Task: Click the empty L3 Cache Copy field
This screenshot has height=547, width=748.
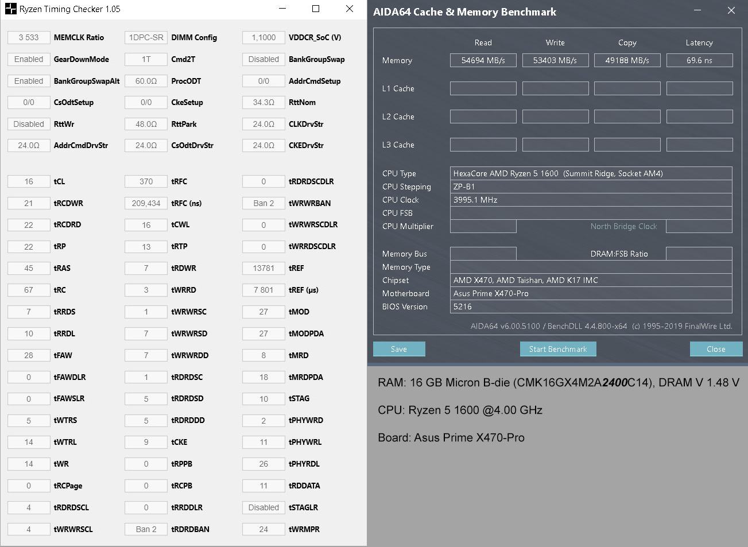Action: point(627,145)
